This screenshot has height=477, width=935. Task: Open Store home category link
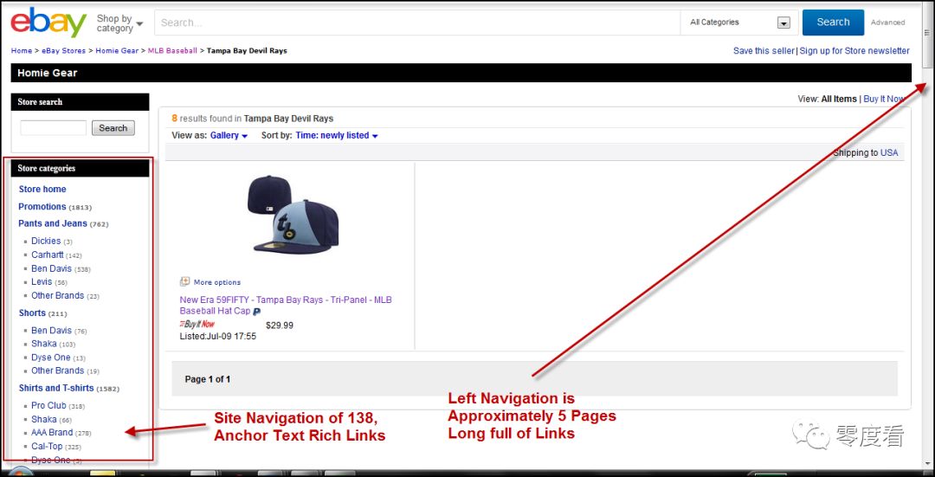(42, 189)
